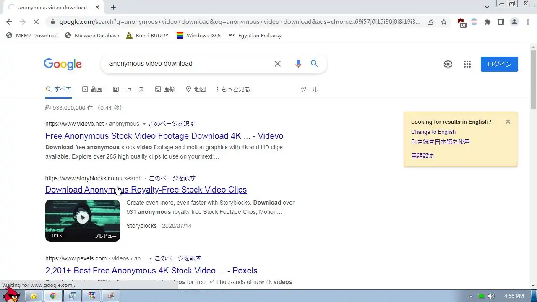Expand もっと見る options

[x=233, y=89]
